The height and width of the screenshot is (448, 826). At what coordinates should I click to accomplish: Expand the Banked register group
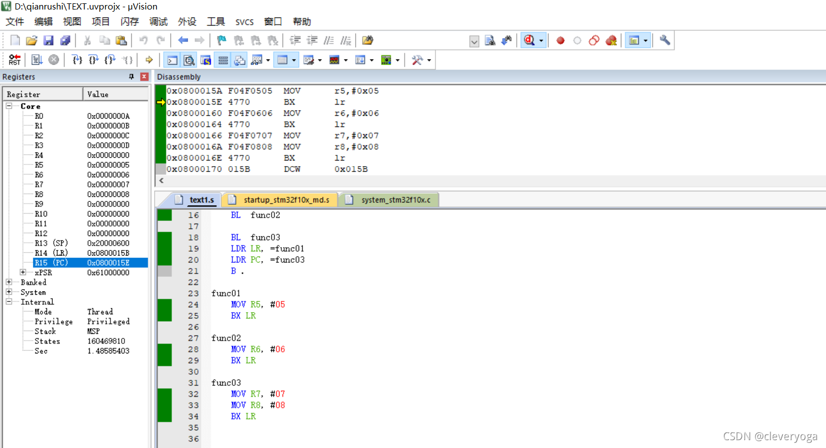point(10,282)
